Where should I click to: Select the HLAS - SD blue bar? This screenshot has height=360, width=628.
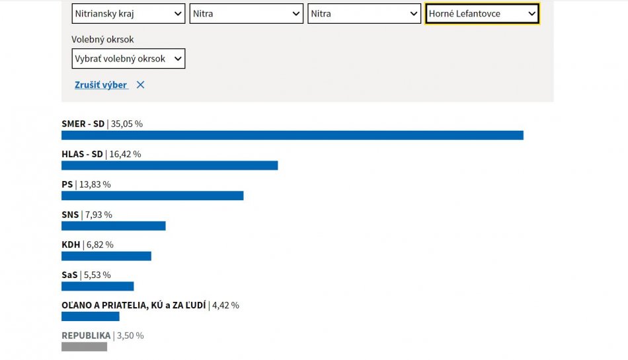click(x=169, y=166)
